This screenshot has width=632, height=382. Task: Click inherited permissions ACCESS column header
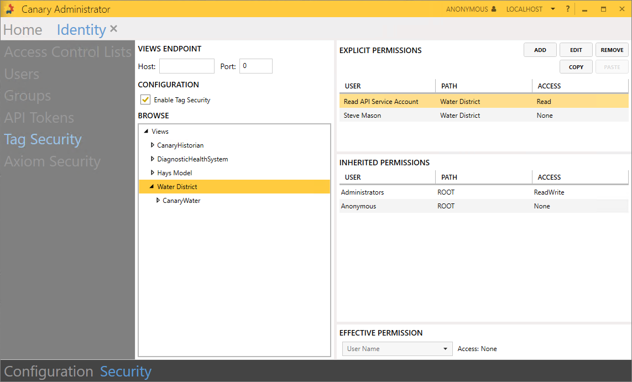581,177
